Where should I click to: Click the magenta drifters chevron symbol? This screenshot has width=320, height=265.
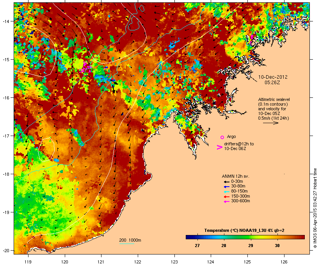(219, 147)
